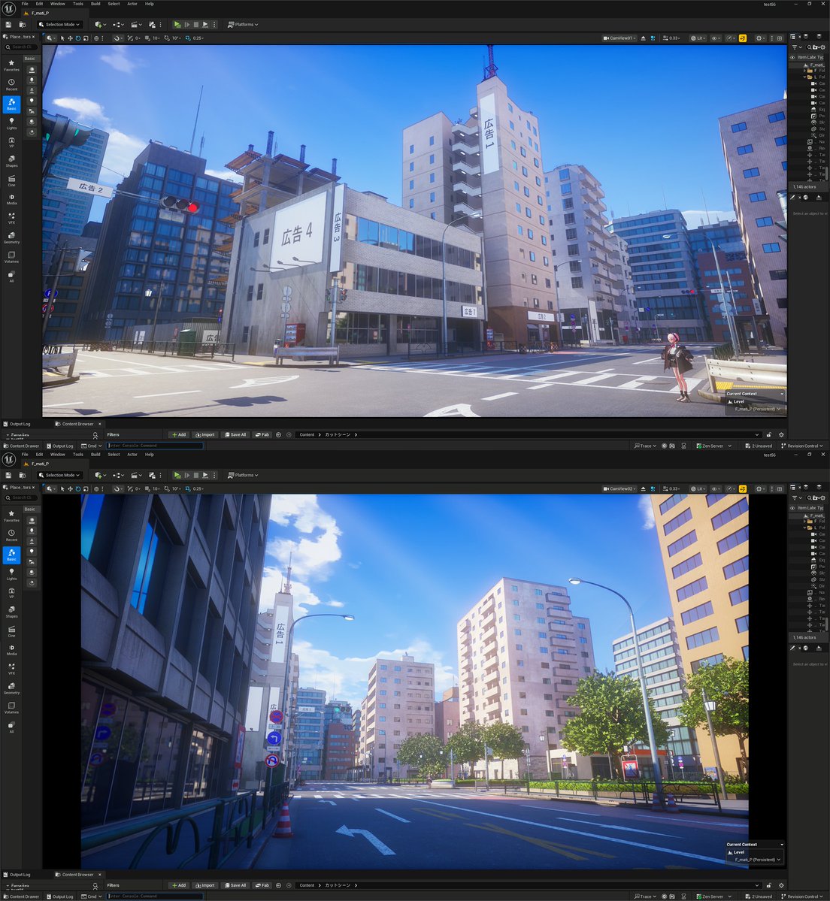Toggle yellow highlighted viewport button, bottom window
830x901 pixels.
tap(743, 489)
